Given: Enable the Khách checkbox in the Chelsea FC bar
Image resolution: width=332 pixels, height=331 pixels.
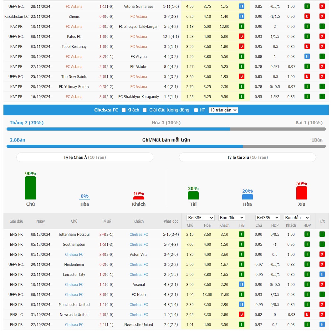Looking at the screenshot, I should click(124, 110).
